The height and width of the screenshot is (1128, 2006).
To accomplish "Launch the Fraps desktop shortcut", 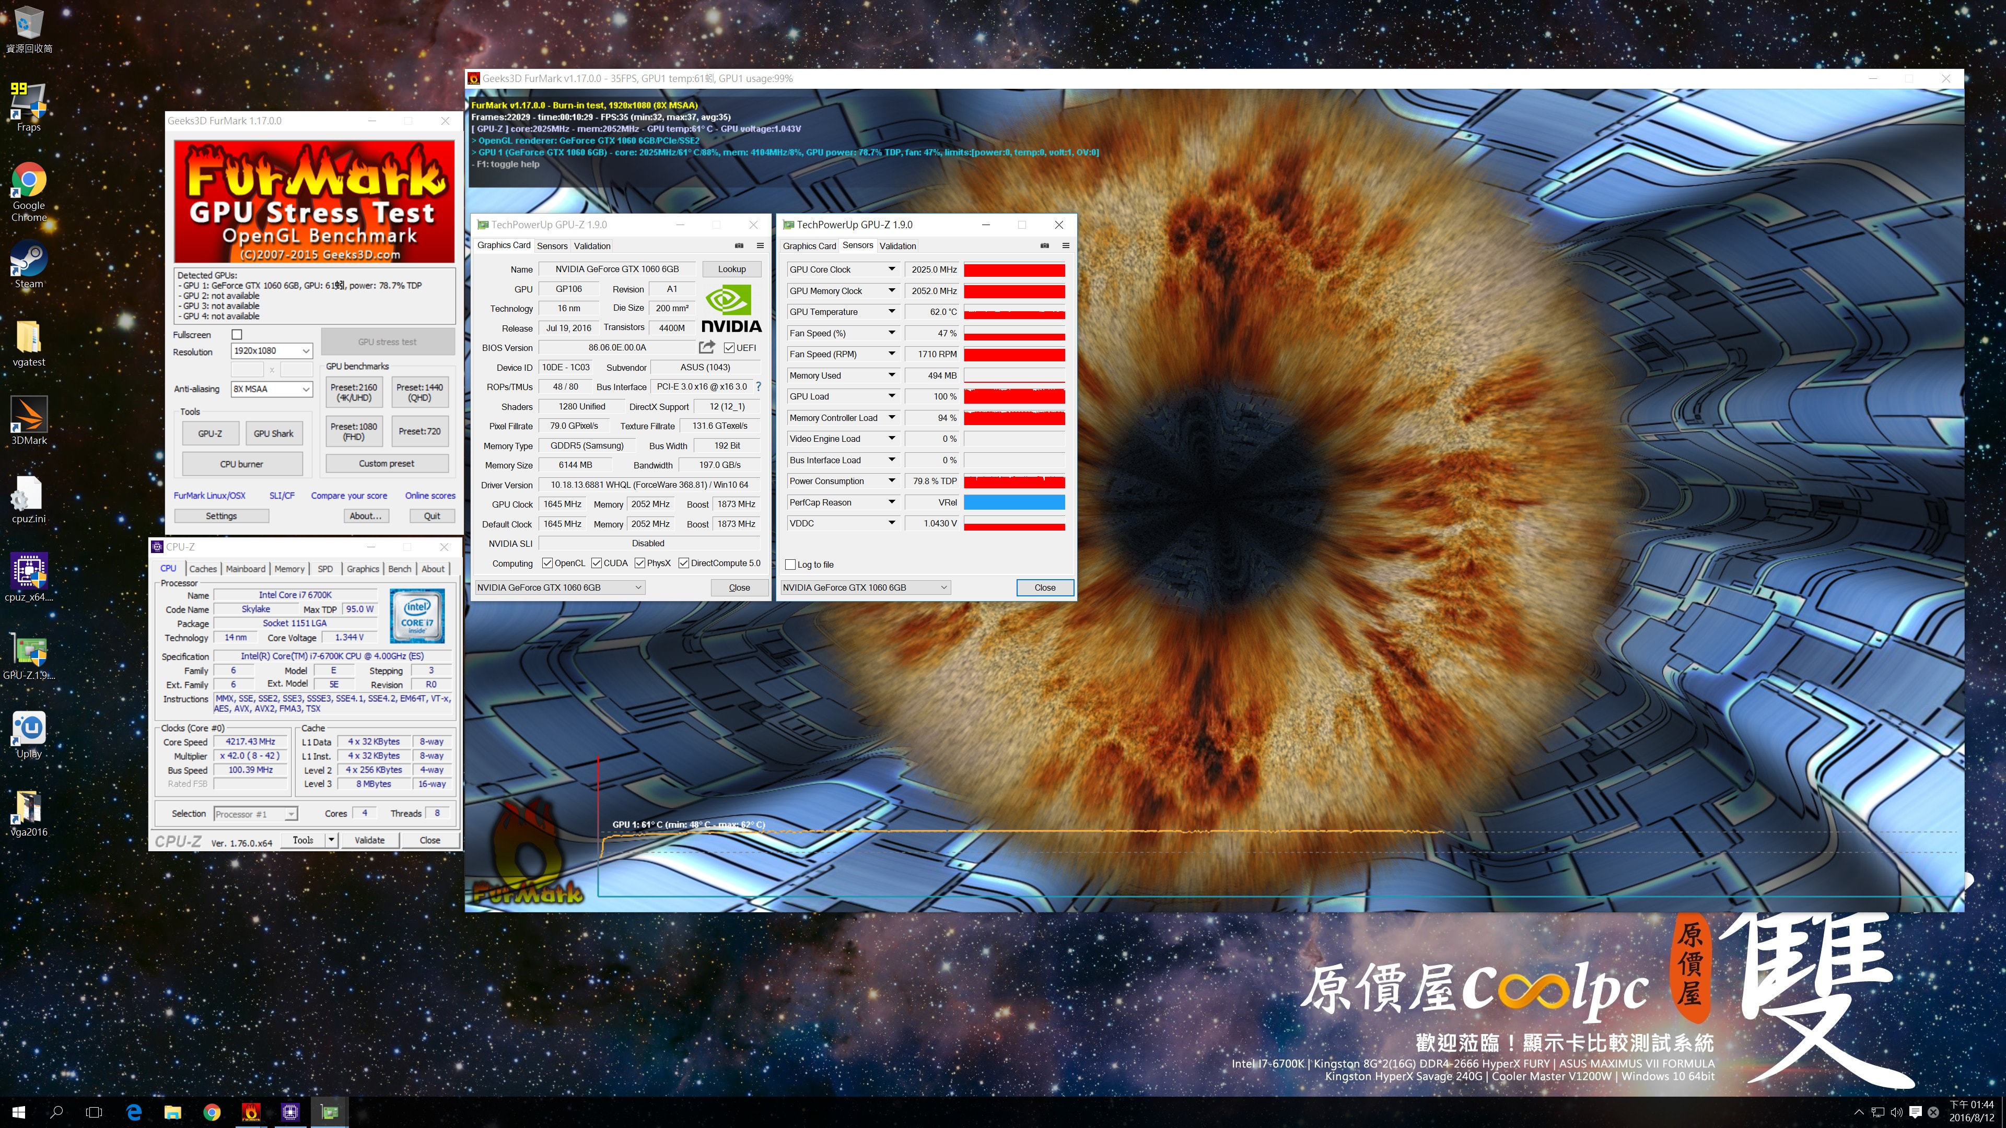I will pos(29,107).
